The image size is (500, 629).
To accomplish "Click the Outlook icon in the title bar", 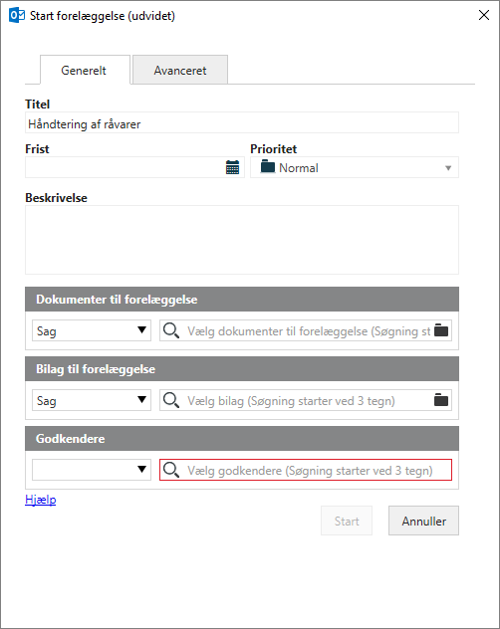I will (17, 16).
